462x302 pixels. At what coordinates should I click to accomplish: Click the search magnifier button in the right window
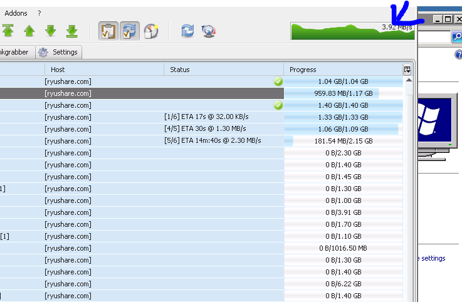(x=457, y=36)
